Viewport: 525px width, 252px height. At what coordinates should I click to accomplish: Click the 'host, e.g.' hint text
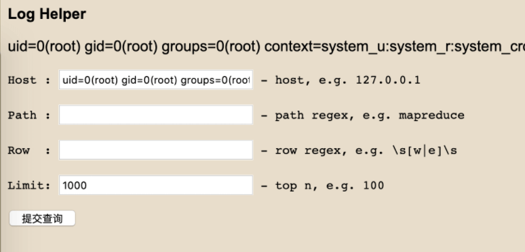(311, 80)
